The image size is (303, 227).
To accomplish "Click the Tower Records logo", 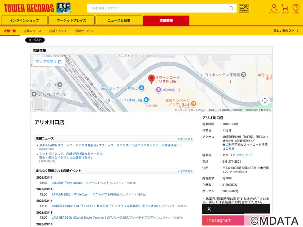I will pyautogui.click(x=29, y=8).
